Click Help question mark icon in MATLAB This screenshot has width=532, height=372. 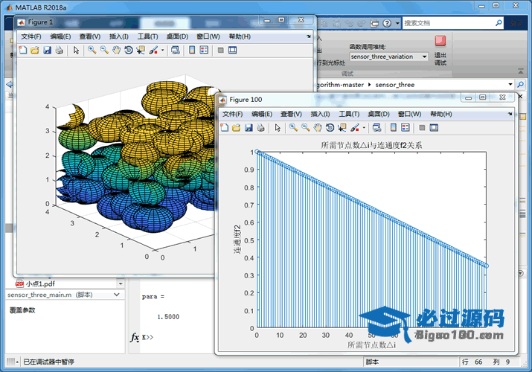coord(387,23)
